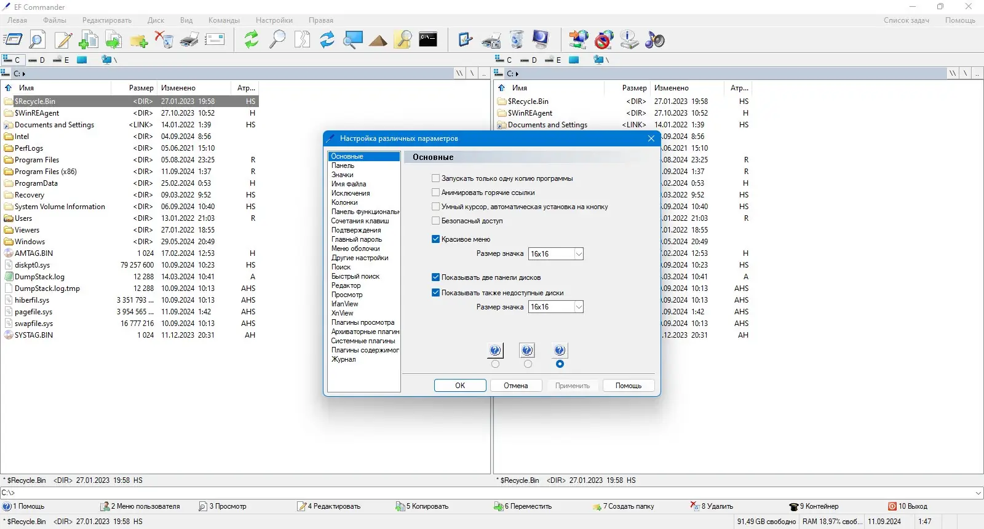This screenshot has height=529, width=984.
Task: Toggle Анимировать горячие ссылки checkbox
Action: coord(435,193)
